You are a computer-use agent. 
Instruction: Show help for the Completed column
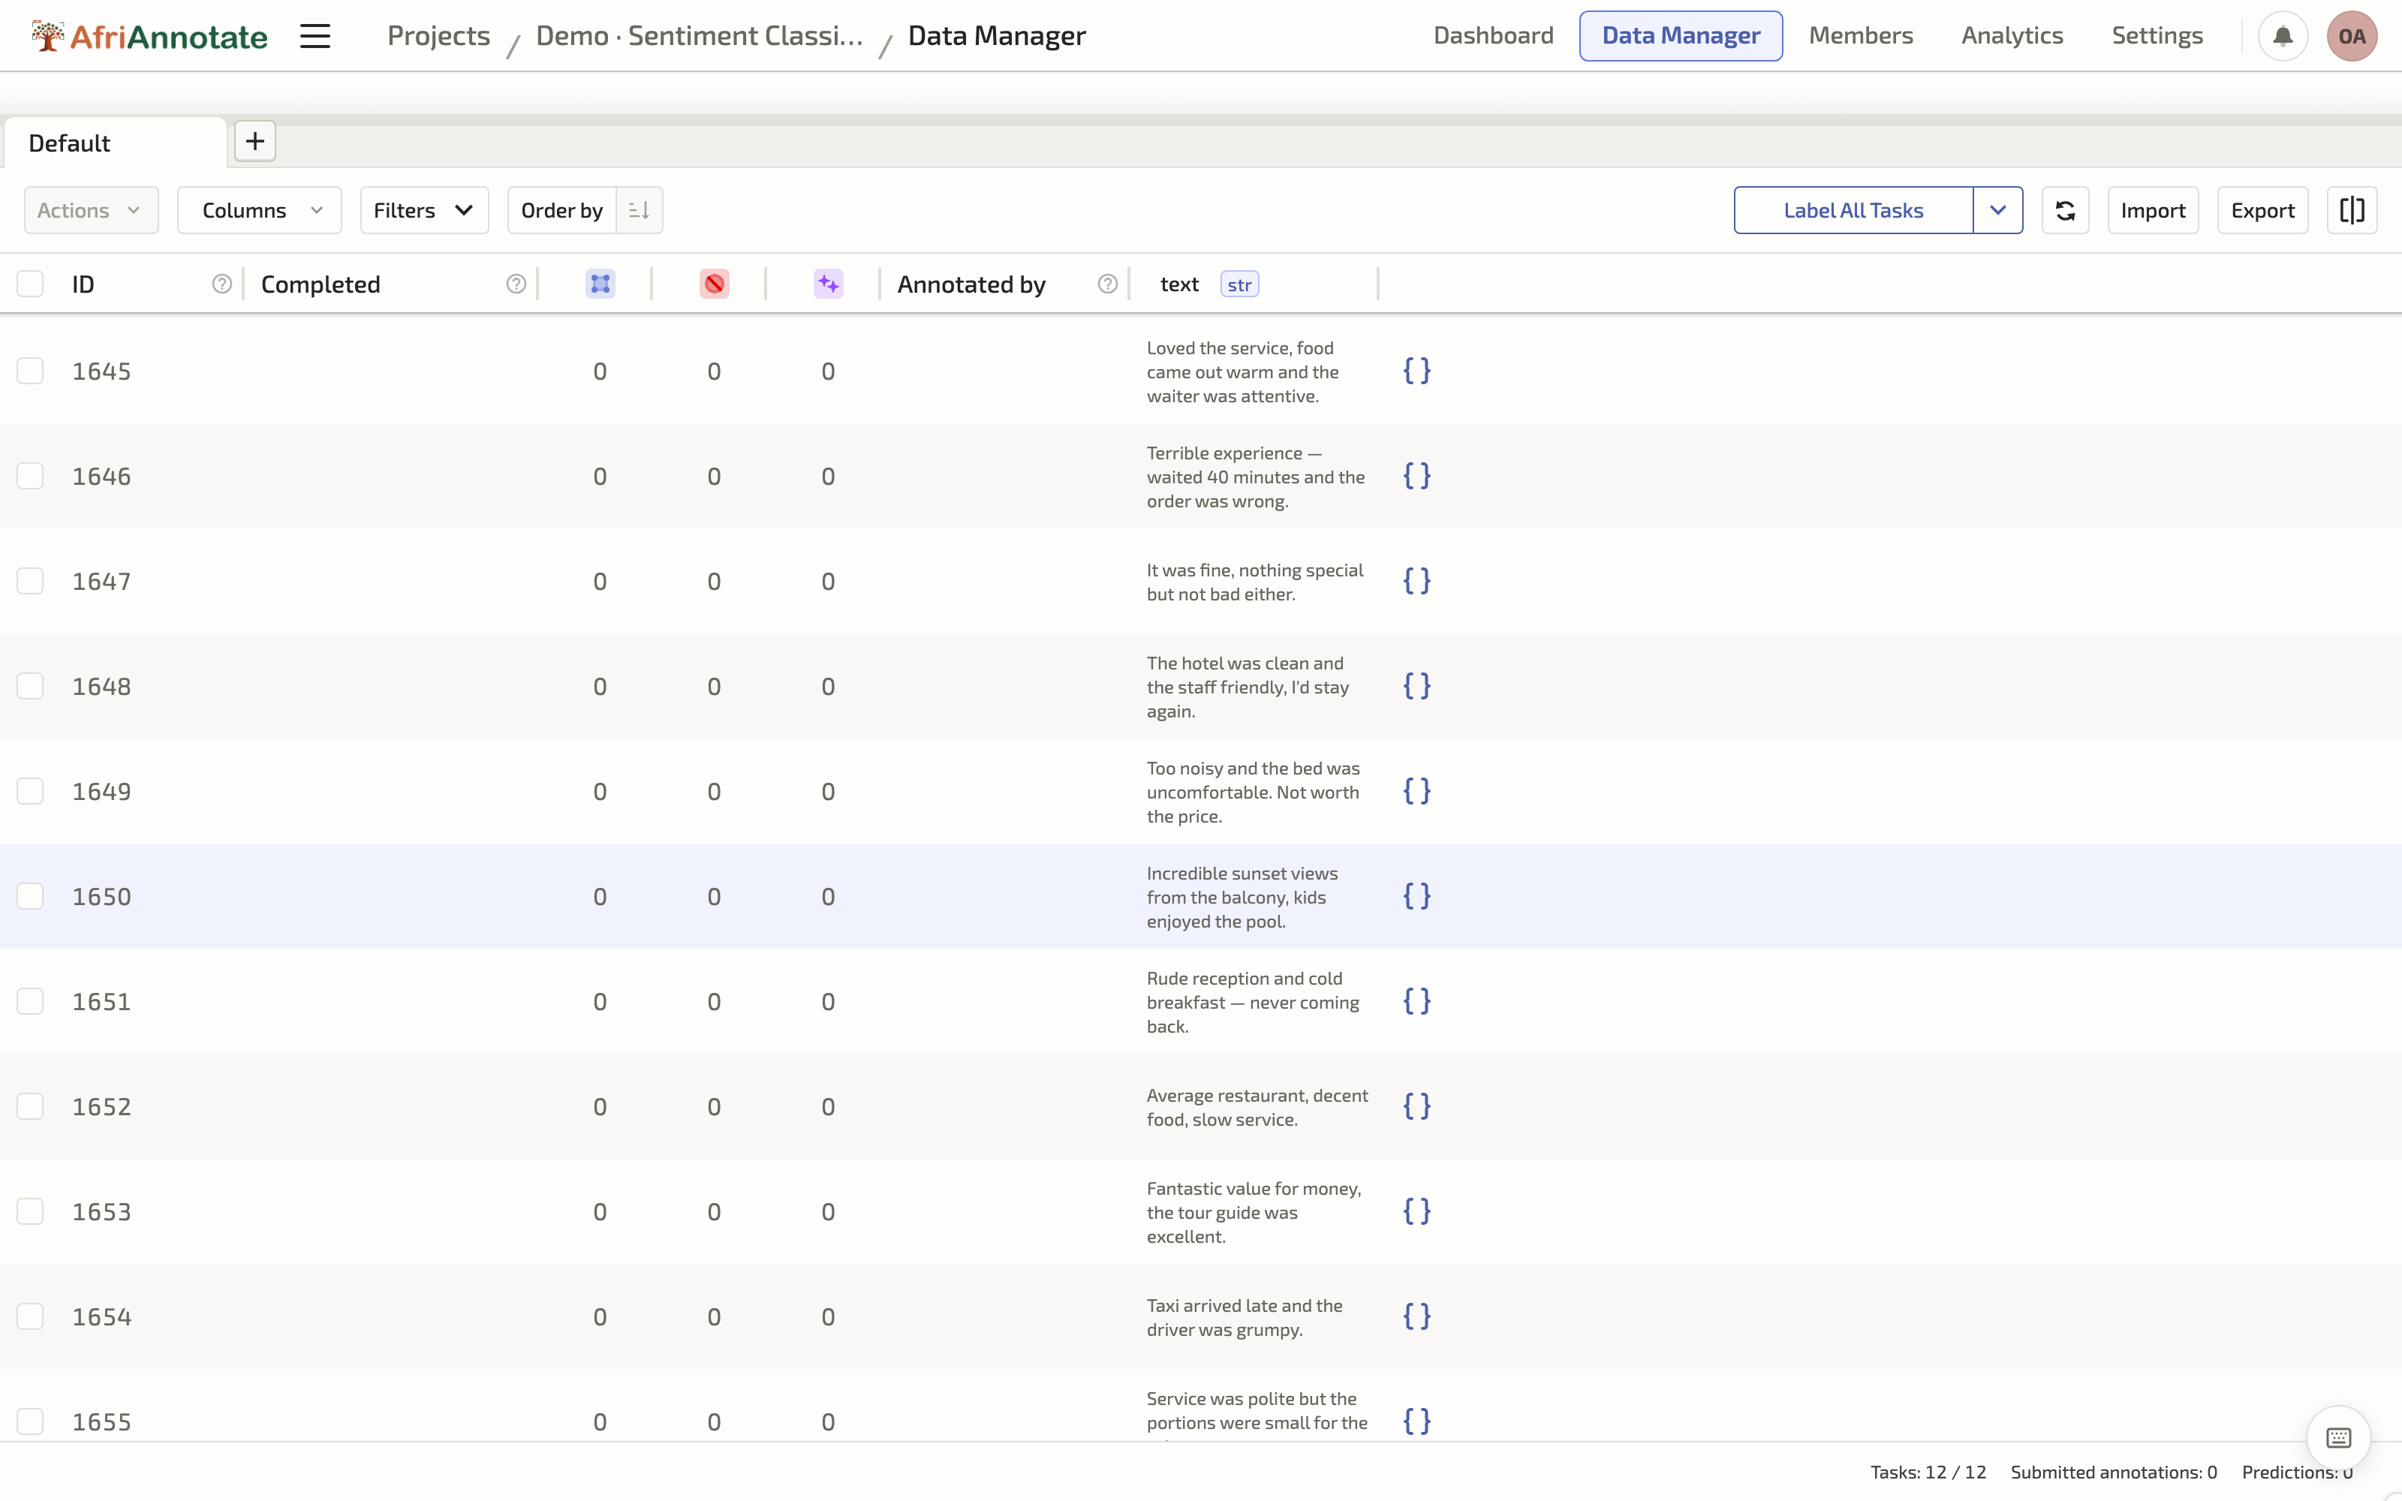516,284
